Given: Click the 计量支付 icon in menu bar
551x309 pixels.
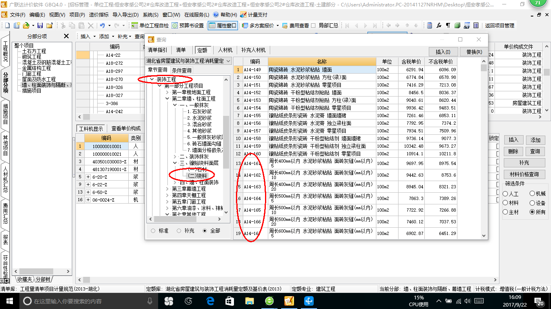Looking at the screenshot, I should tap(243, 14).
